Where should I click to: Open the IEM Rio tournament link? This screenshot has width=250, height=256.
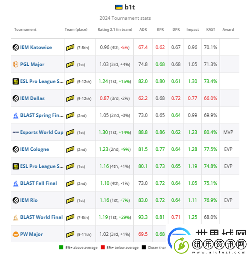(29, 200)
